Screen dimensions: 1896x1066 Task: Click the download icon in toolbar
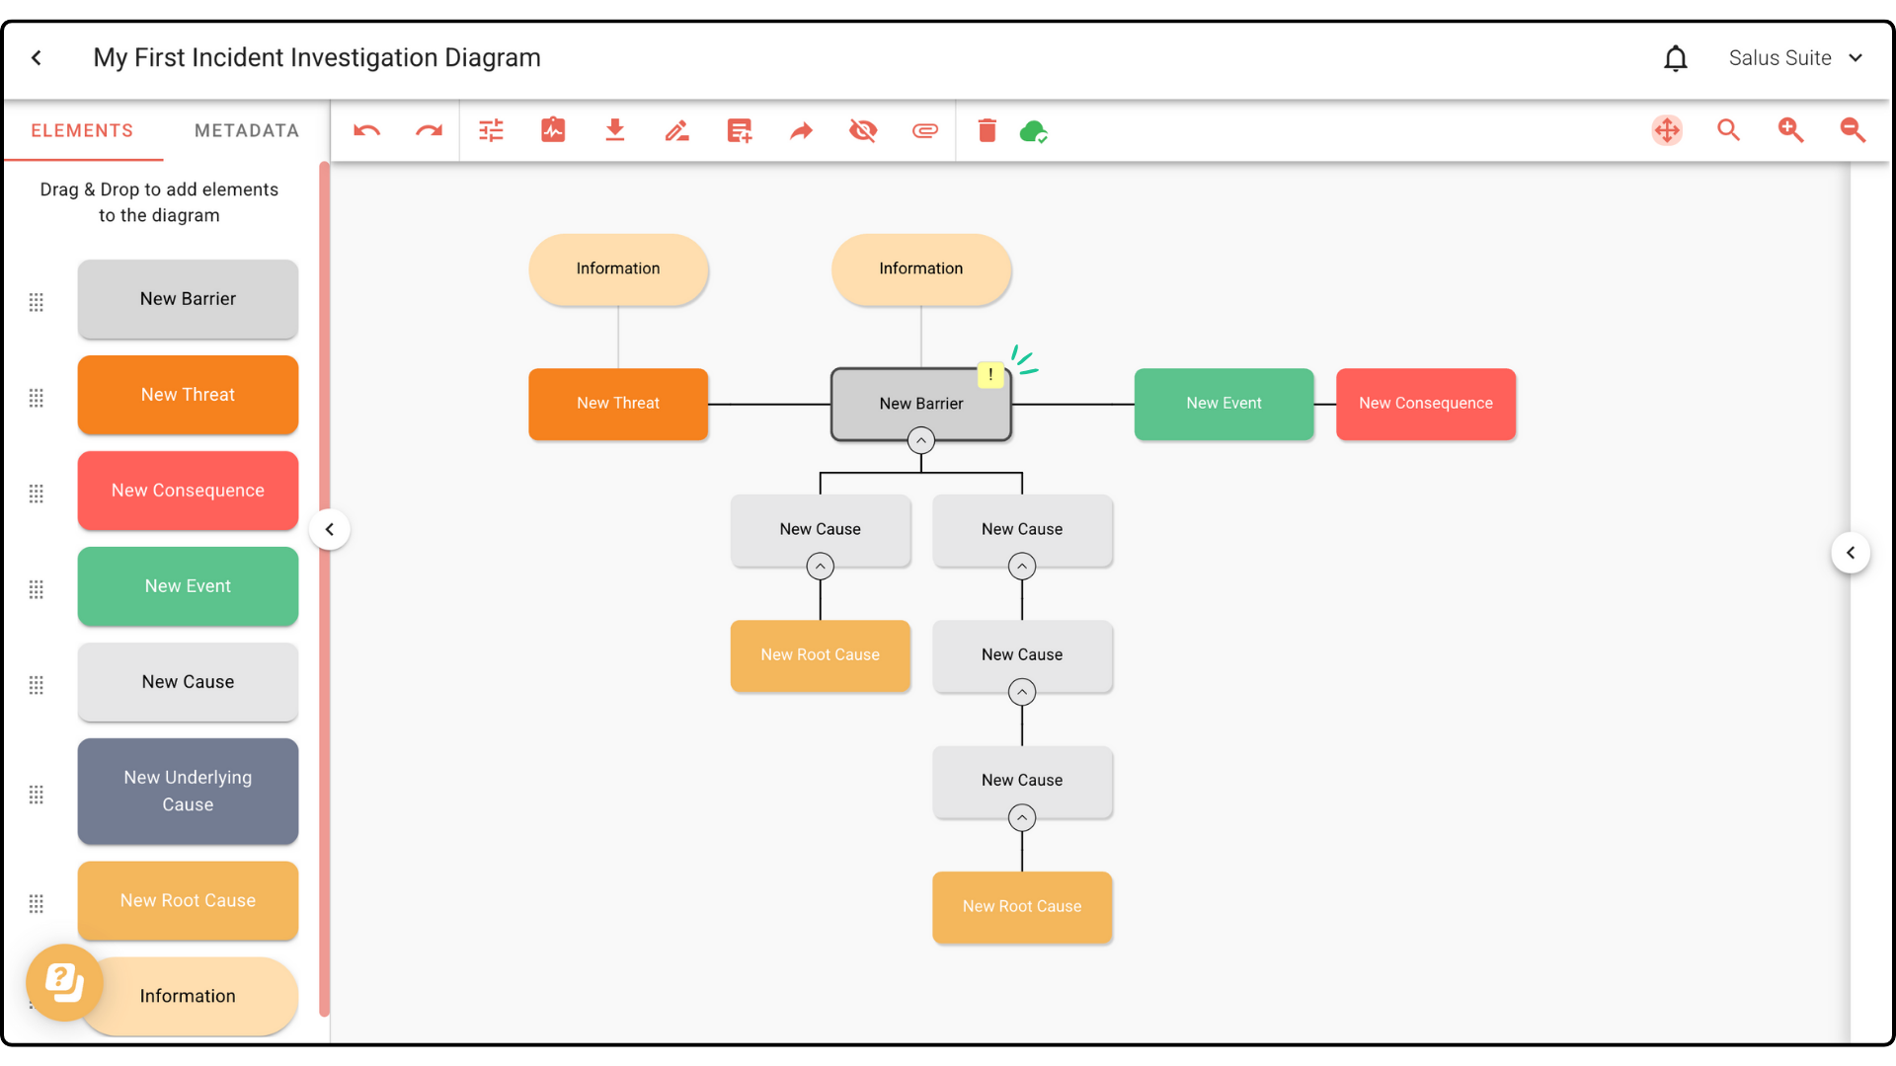[x=614, y=130]
